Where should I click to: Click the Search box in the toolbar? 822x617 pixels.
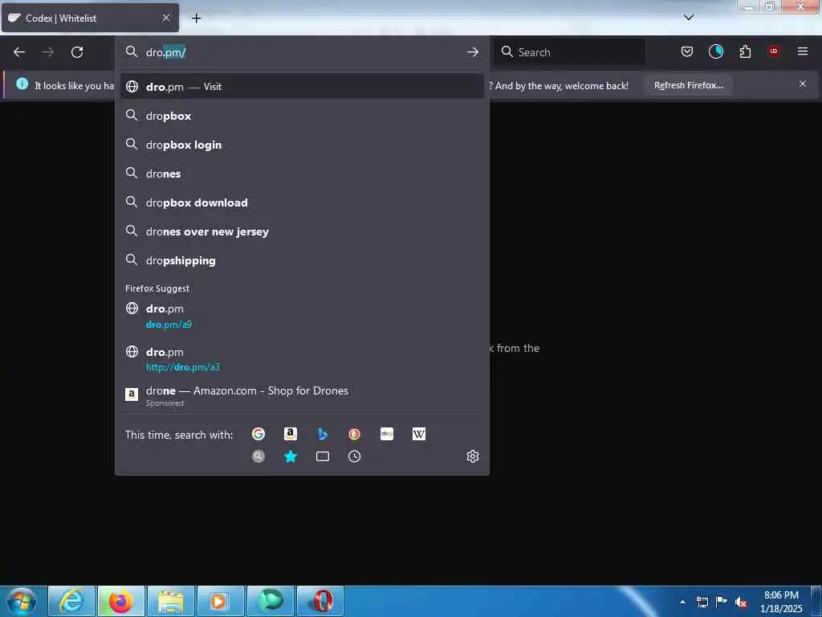coord(569,52)
